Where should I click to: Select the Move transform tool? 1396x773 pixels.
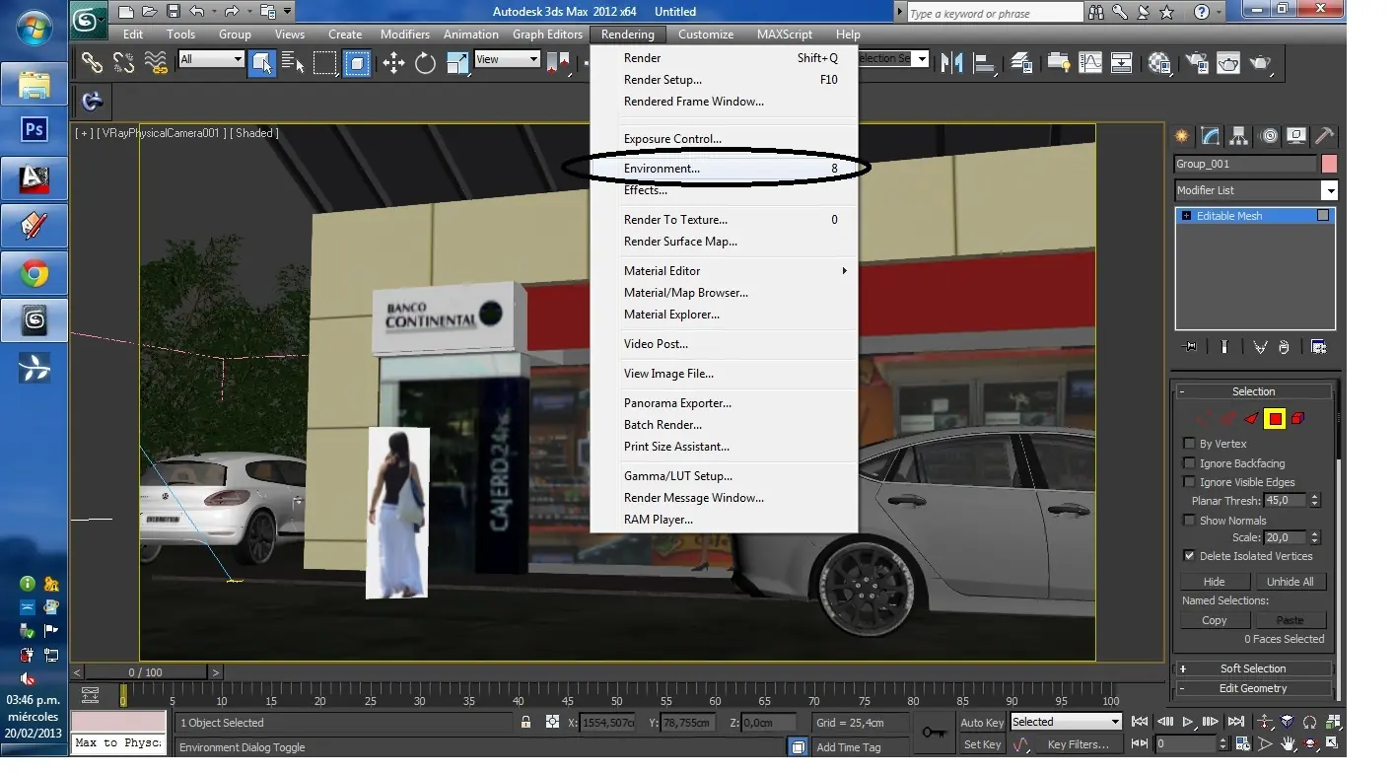(x=393, y=63)
